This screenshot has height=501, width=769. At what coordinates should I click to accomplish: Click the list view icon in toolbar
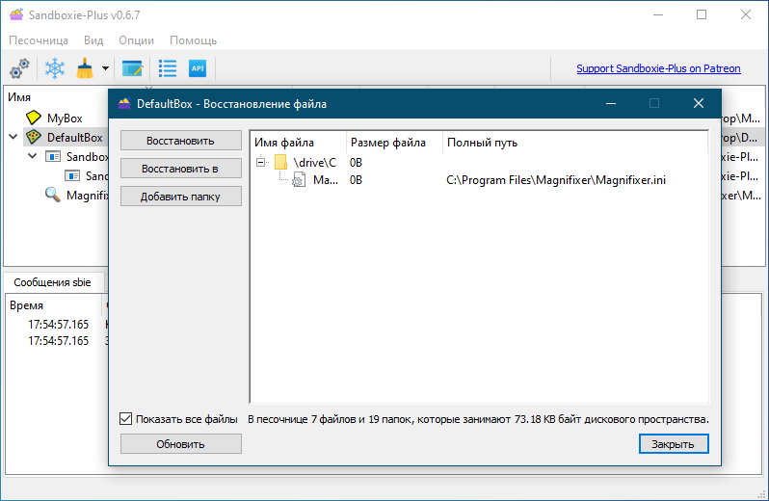pyautogui.click(x=168, y=68)
